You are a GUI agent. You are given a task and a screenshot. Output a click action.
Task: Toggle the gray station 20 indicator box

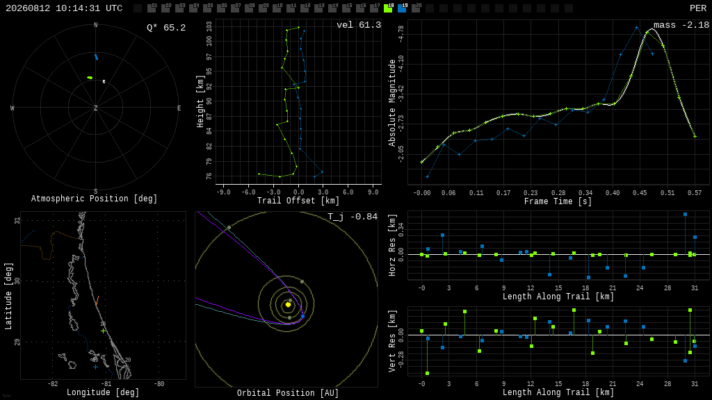tap(416, 8)
